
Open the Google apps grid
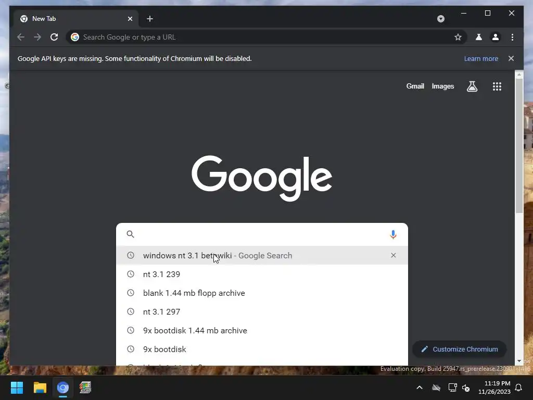(x=497, y=86)
